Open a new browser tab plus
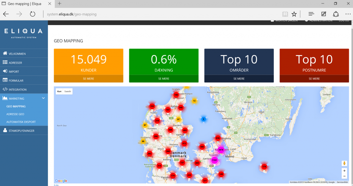 click(x=59, y=3)
